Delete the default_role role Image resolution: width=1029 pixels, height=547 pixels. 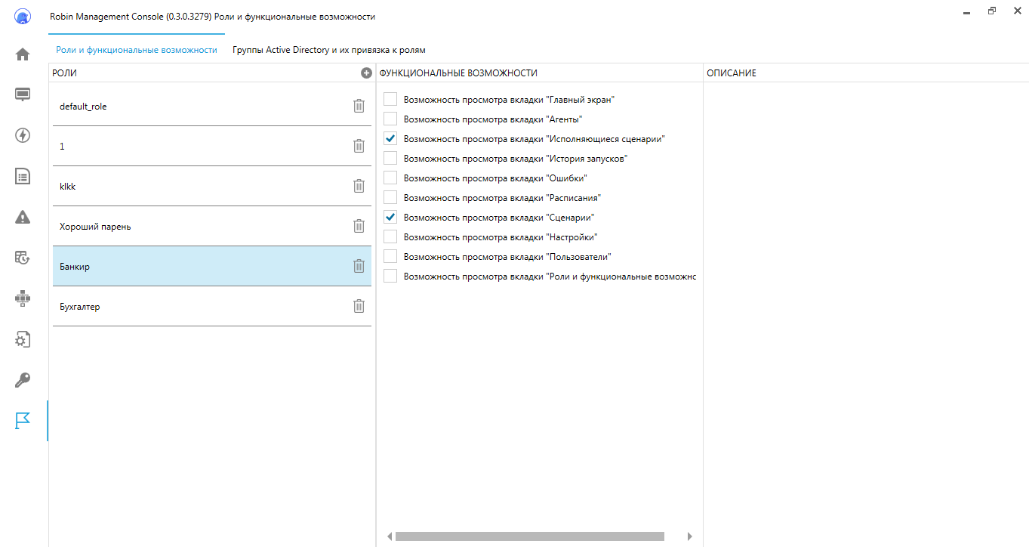(x=359, y=106)
